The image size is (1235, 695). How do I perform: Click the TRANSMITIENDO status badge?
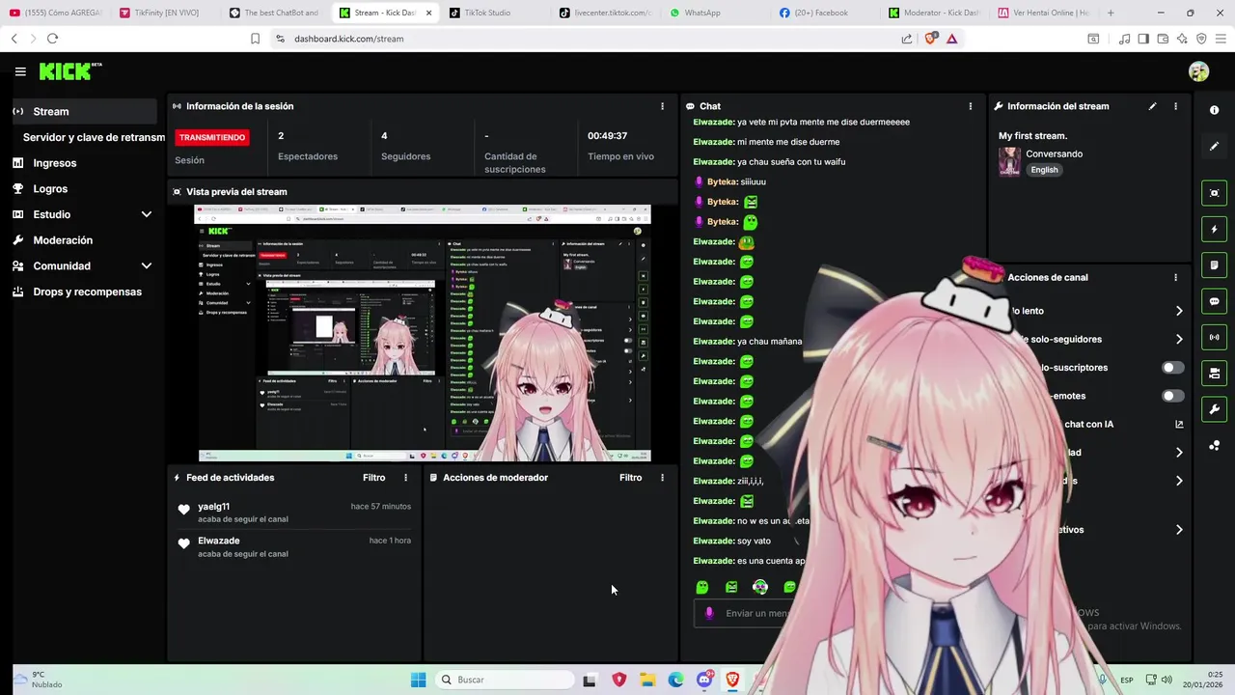tap(212, 137)
